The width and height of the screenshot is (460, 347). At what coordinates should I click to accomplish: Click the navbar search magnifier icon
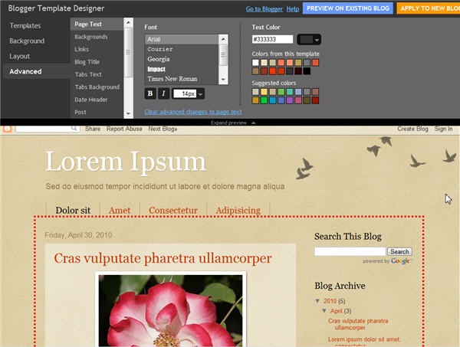(x=74, y=129)
